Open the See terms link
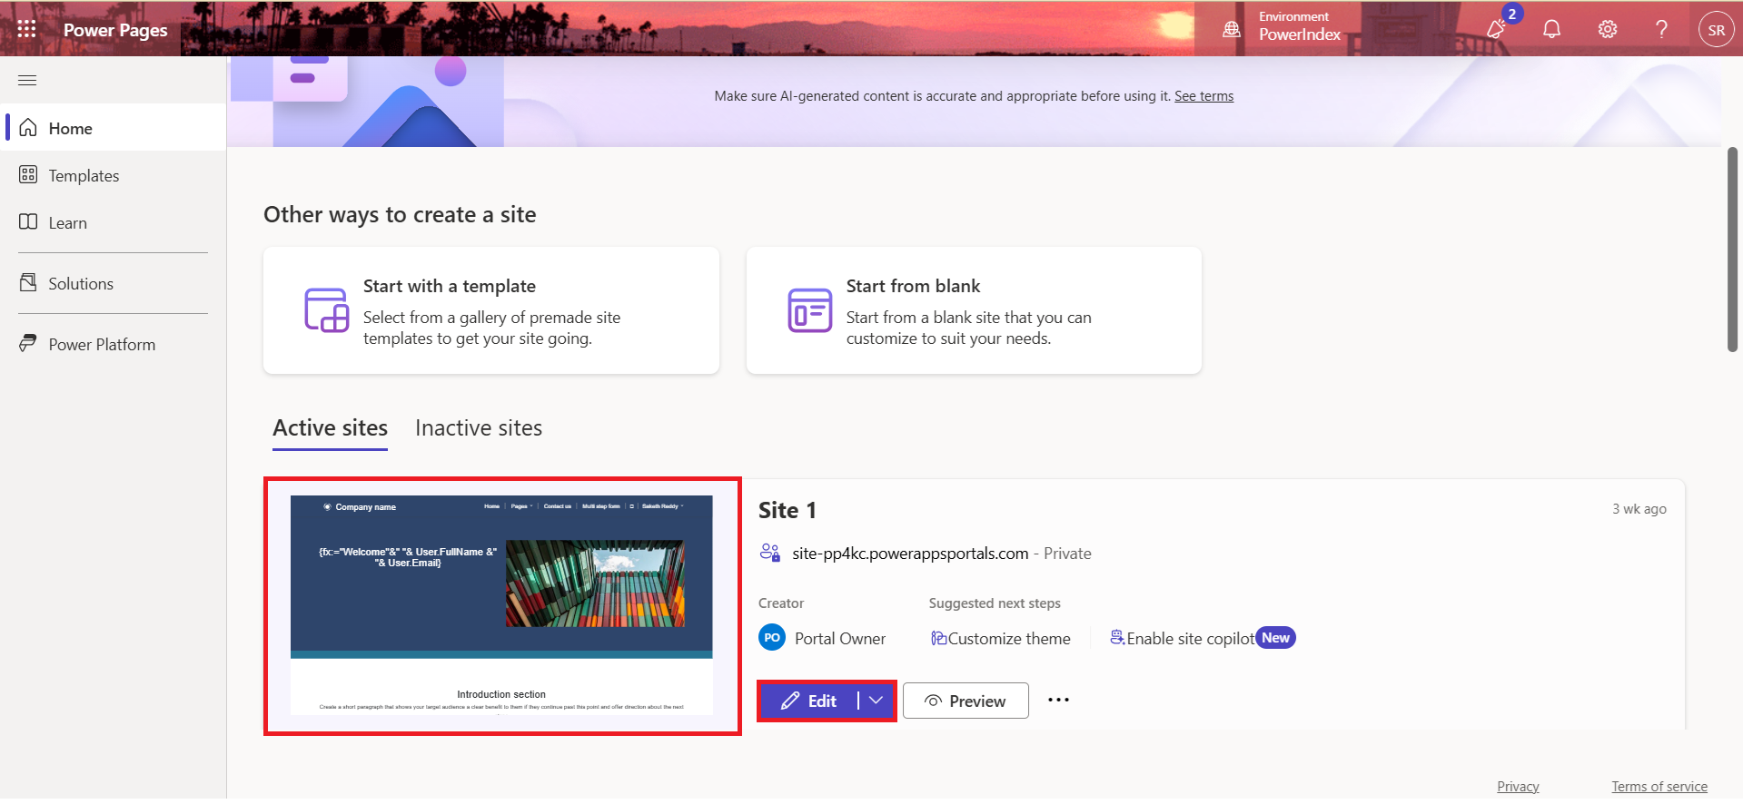The image size is (1743, 804). point(1203,96)
